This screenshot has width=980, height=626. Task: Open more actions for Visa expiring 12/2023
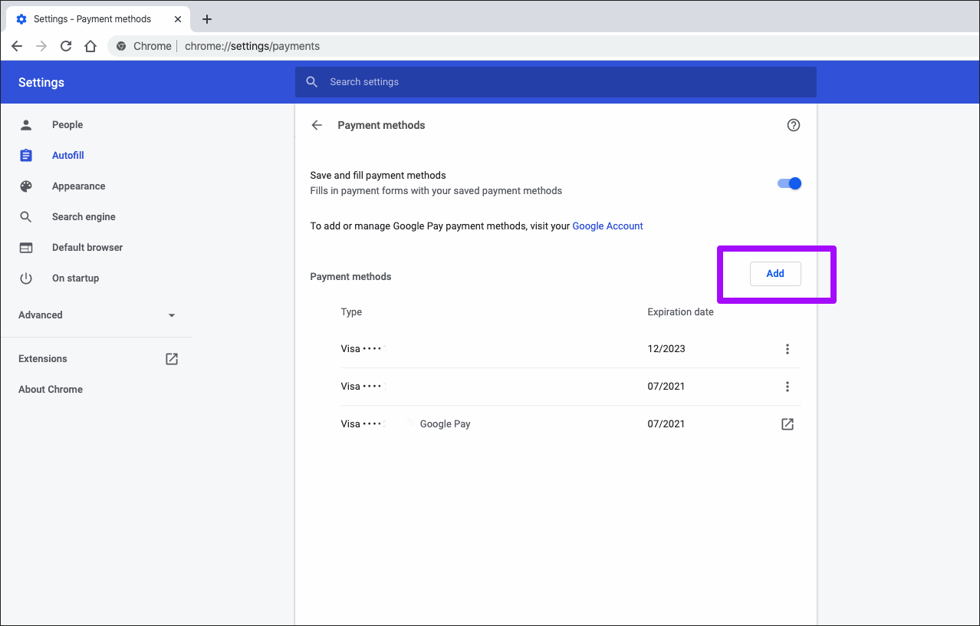(x=787, y=349)
